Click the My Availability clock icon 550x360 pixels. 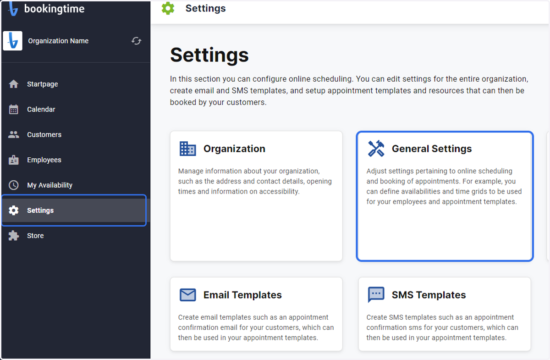click(x=14, y=185)
